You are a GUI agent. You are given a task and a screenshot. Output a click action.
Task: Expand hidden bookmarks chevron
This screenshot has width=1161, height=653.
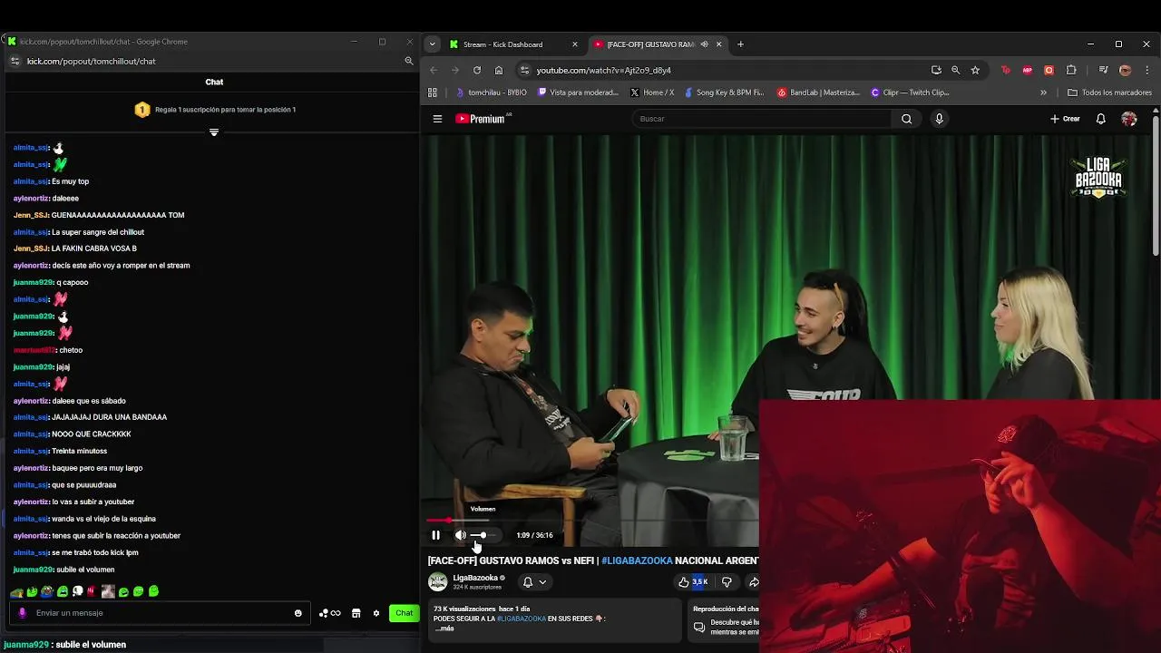pyautogui.click(x=1043, y=93)
